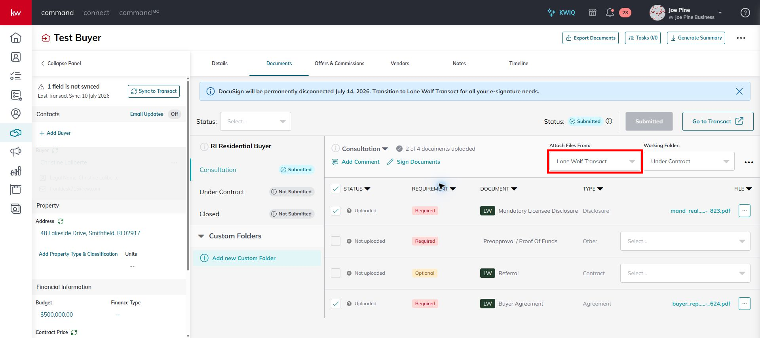Open the Status Select dropdown
Image resolution: width=760 pixels, height=338 pixels.
(x=256, y=121)
